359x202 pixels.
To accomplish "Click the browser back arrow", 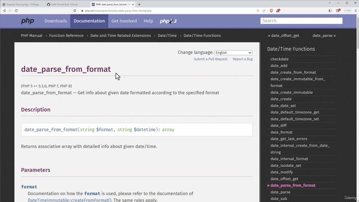I will tap(4, 11).
